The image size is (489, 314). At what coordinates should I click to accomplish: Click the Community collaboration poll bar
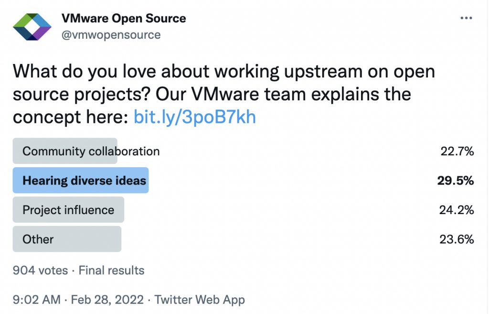click(x=65, y=152)
